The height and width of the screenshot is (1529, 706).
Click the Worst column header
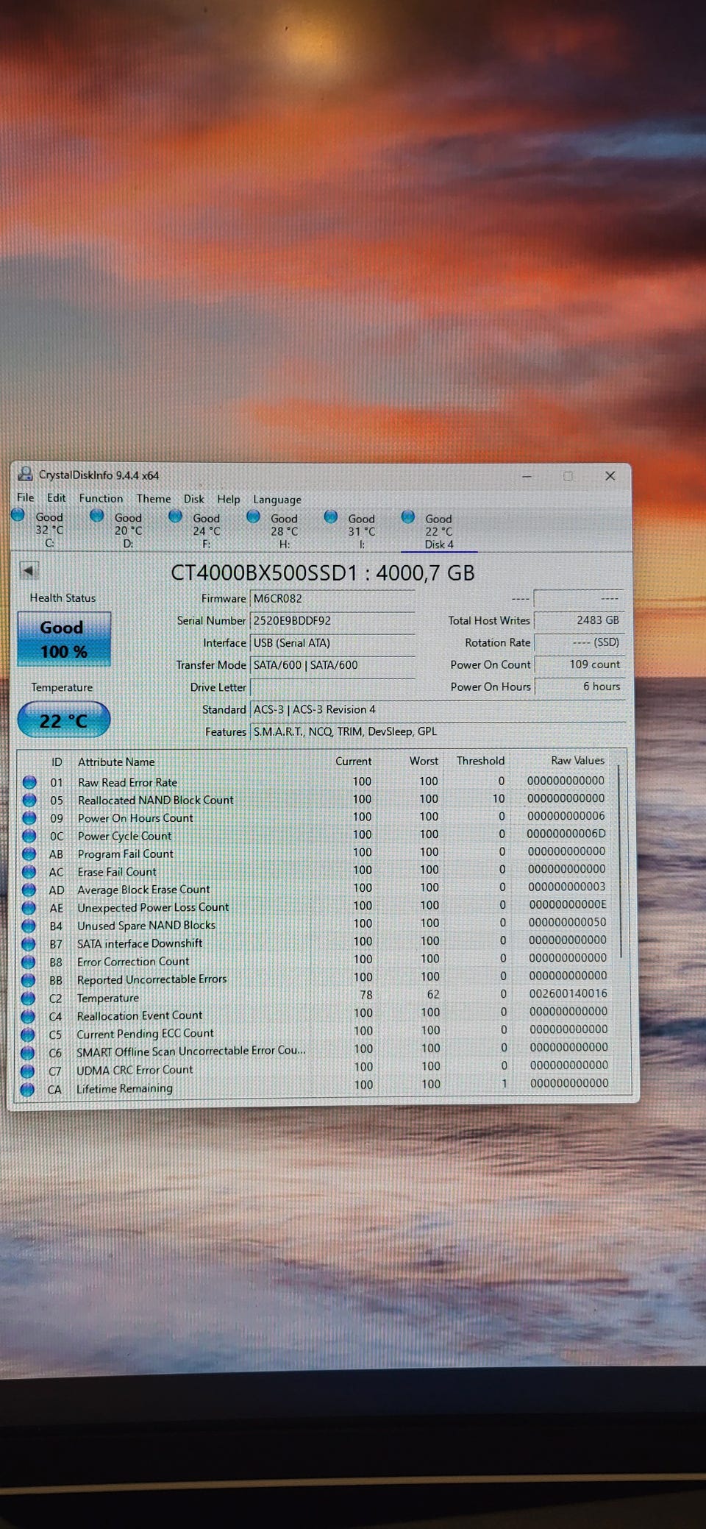tap(424, 761)
